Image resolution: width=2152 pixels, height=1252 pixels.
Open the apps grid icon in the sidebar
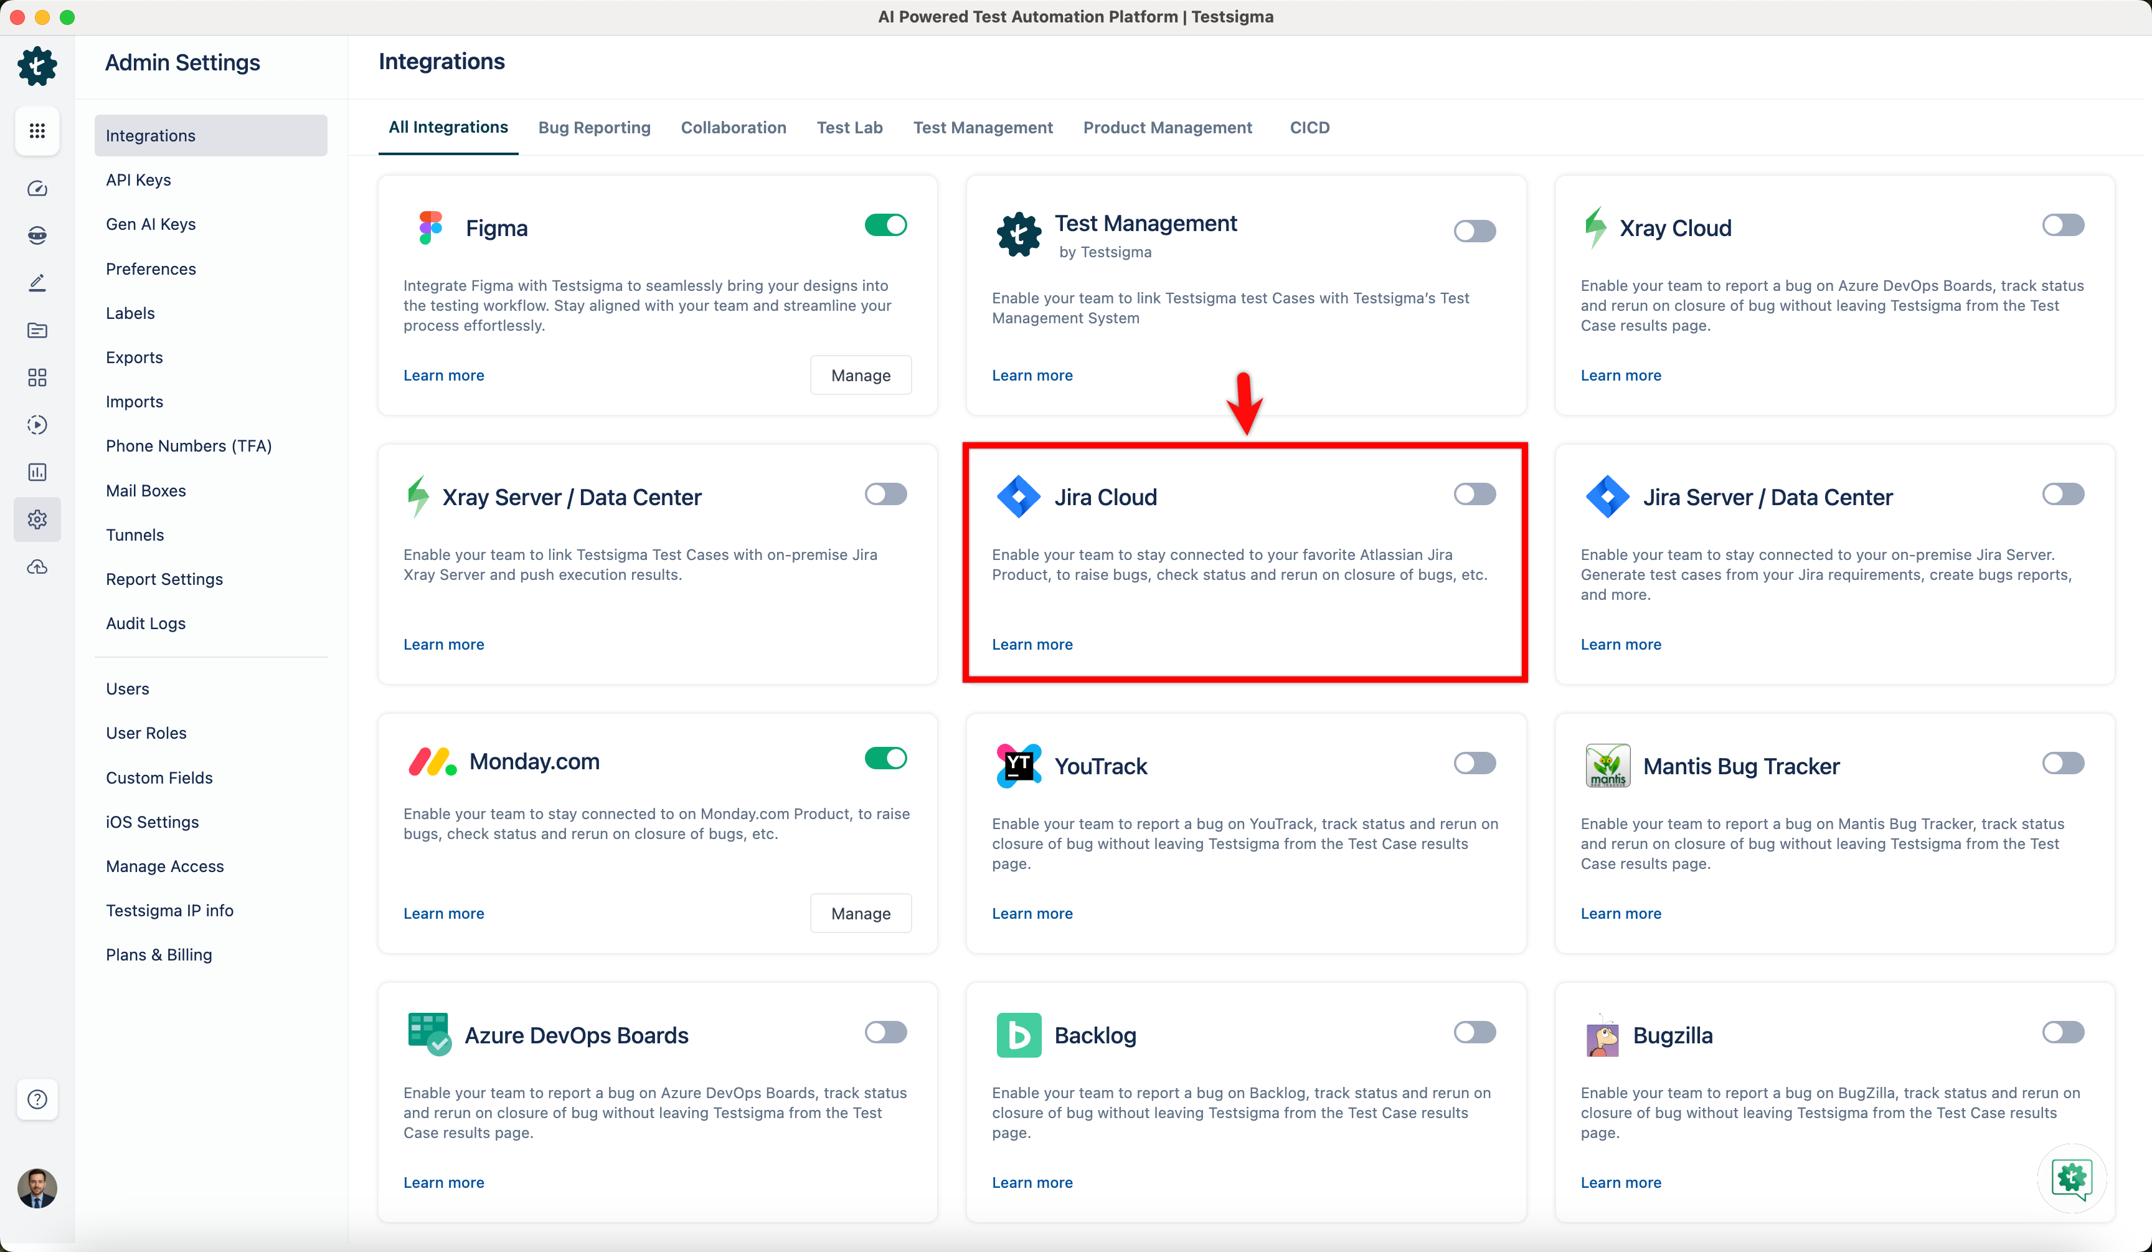(37, 131)
